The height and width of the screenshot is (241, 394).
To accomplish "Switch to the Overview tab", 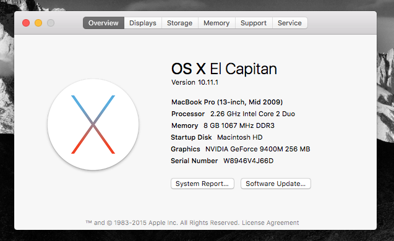I will coord(103,23).
